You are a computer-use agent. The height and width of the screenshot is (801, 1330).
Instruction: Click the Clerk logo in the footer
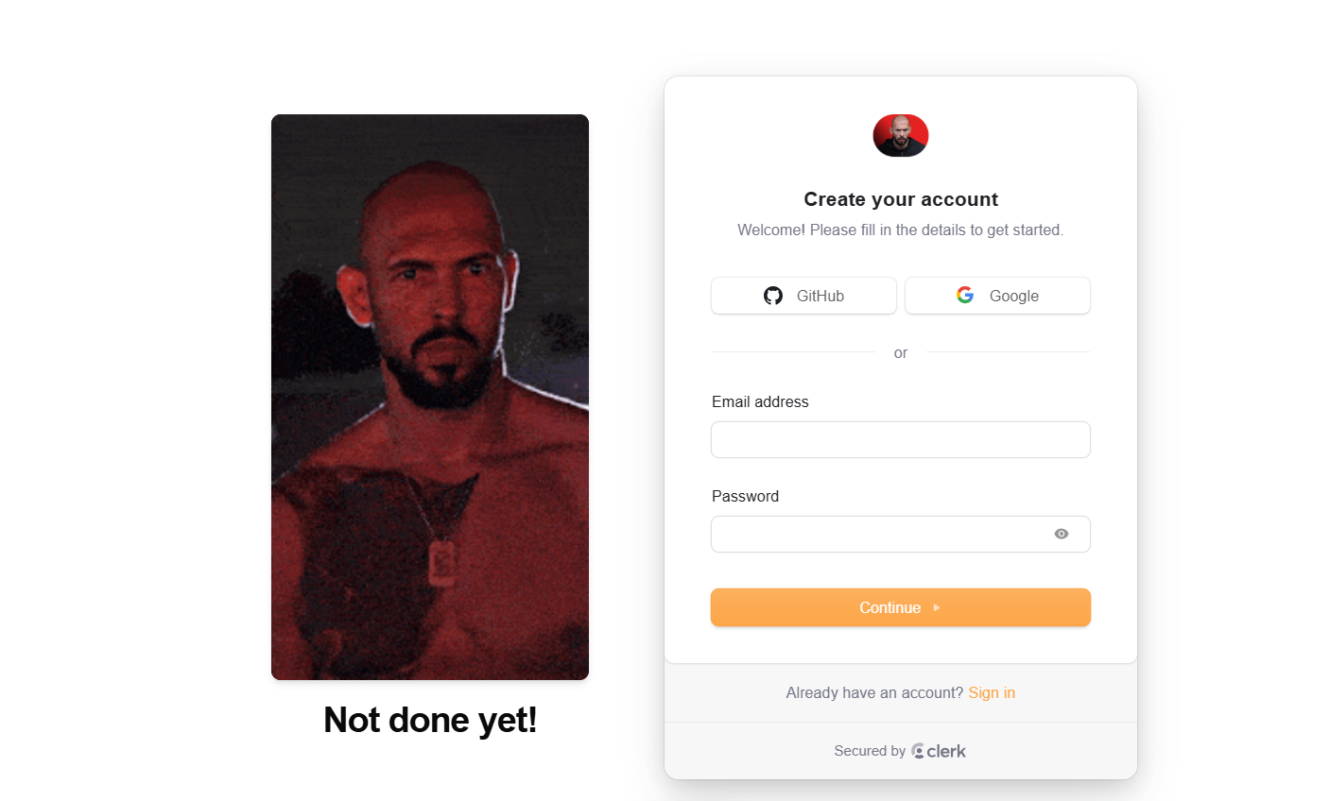click(939, 751)
